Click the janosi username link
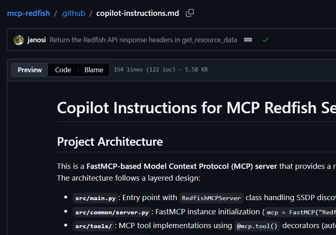Image resolution: width=336 pixels, height=235 pixels. point(37,40)
